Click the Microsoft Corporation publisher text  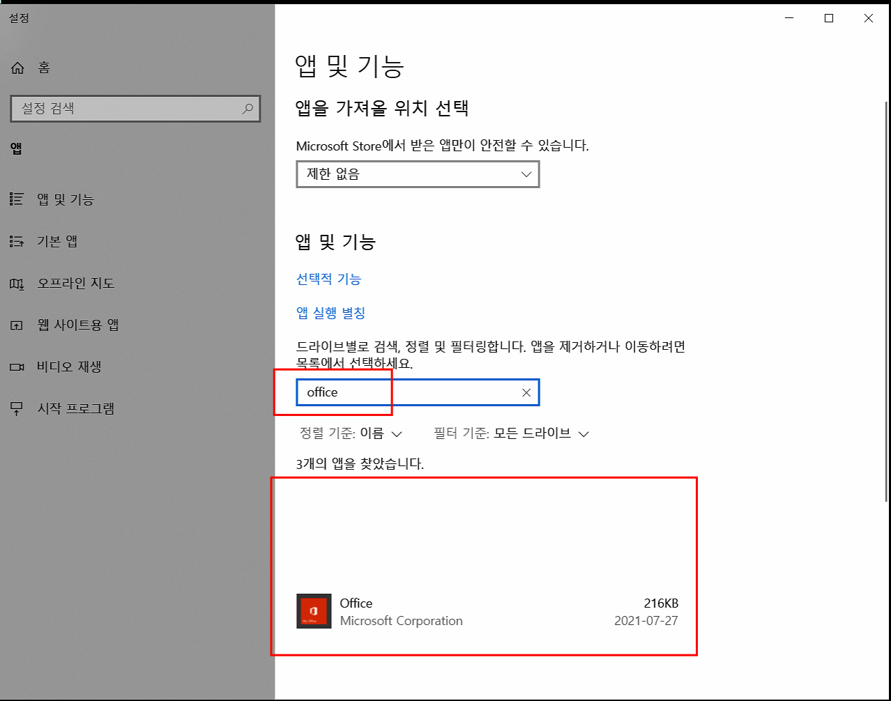click(401, 621)
